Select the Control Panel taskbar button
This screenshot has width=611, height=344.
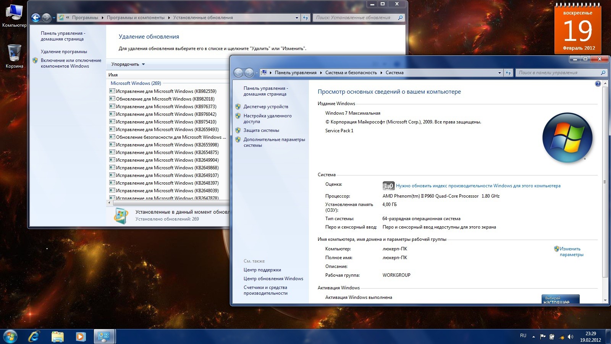coord(104,336)
